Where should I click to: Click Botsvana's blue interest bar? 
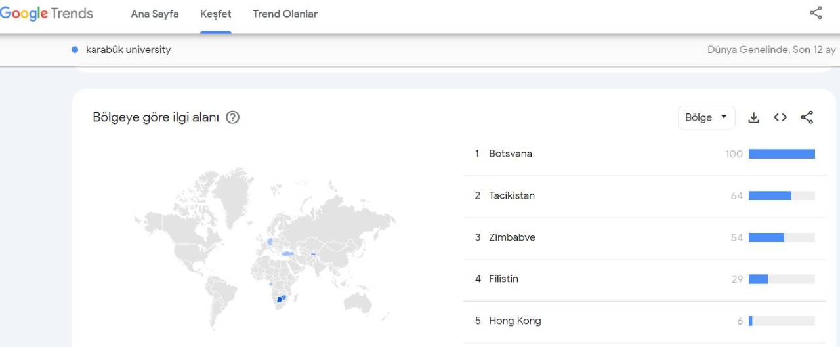[782, 153]
